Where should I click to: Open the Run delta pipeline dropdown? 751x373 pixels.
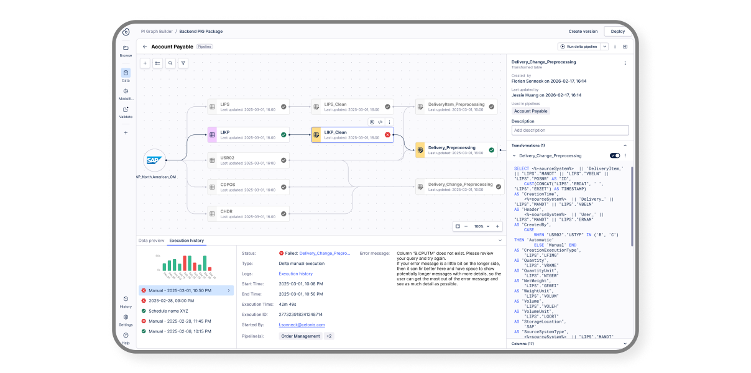[604, 47]
